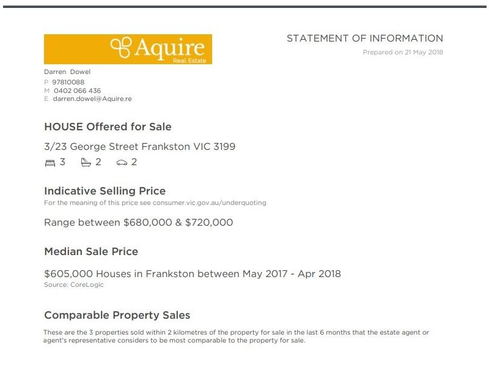Image resolution: width=489 pixels, height=367 pixels.
Task: Click the Aquire clover logo symbol
Action: click(x=120, y=47)
